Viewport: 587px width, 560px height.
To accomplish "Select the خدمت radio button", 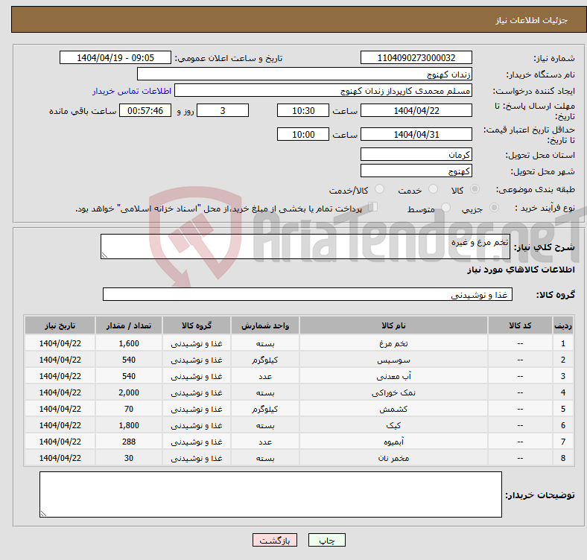I will [x=433, y=189].
